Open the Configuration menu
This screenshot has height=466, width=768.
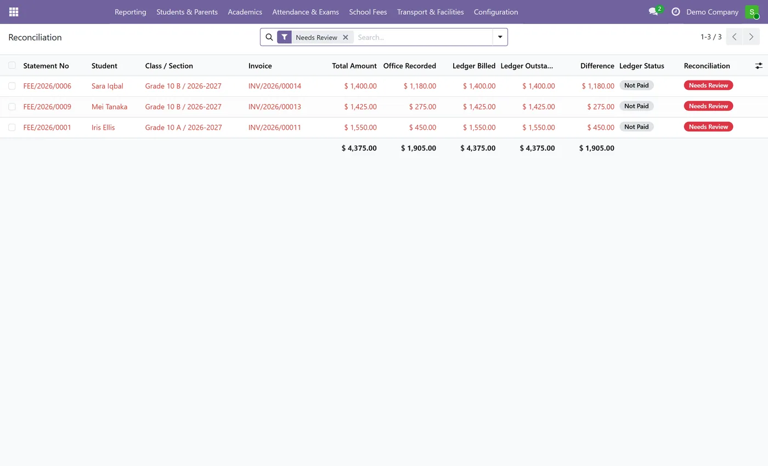click(x=496, y=11)
